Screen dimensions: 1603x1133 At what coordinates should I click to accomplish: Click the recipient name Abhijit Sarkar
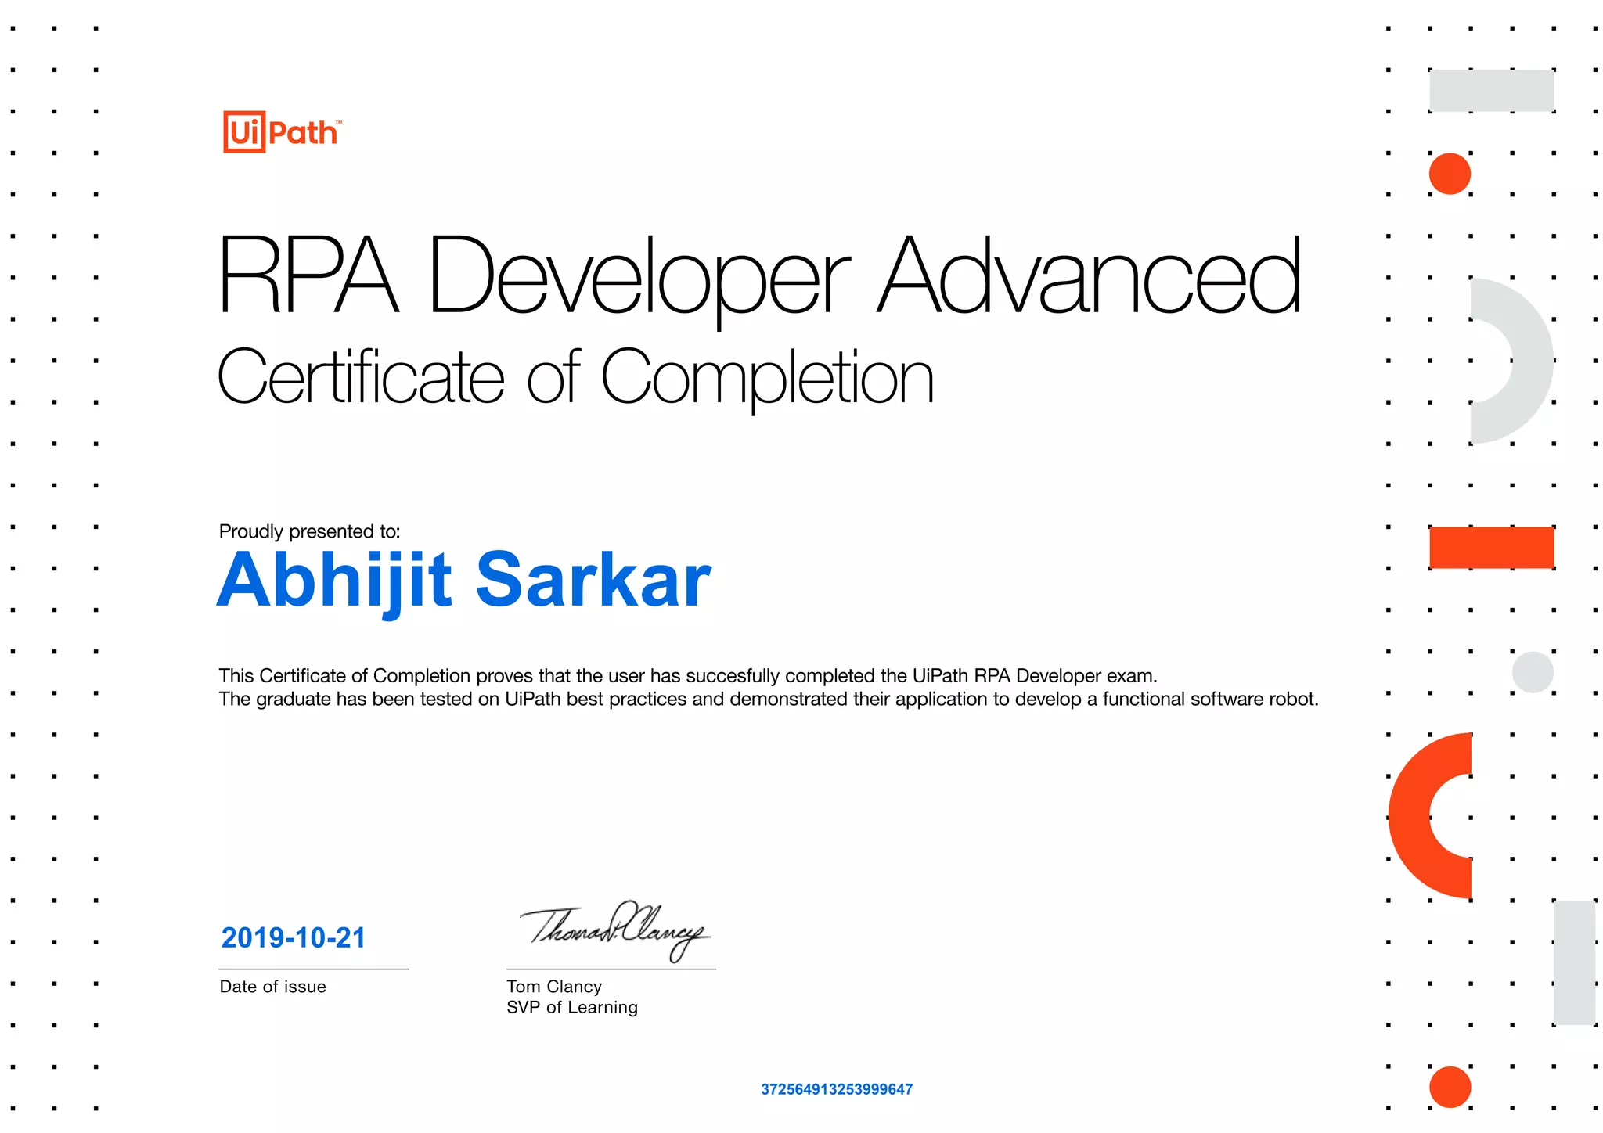pyautogui.click(x=463, y=580)
